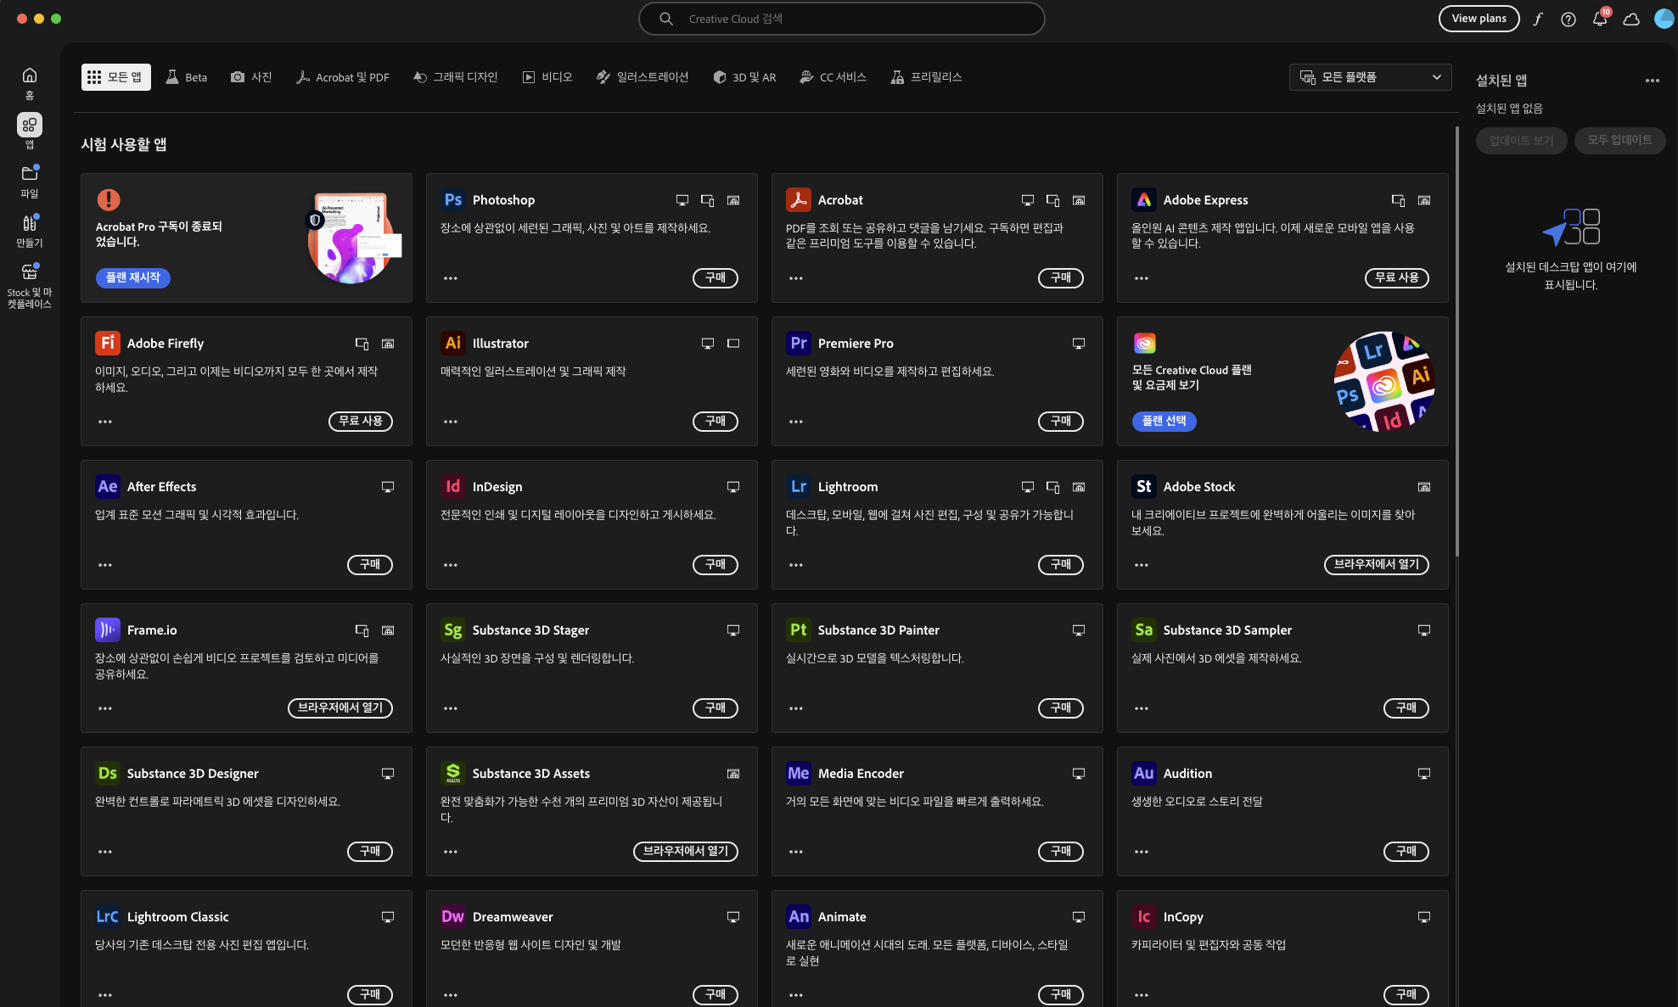Image resolution: width=1678 pixels, height=1007 pixels.
Task: Click the fonts 'f' icon
Action: click(1538, 19)
